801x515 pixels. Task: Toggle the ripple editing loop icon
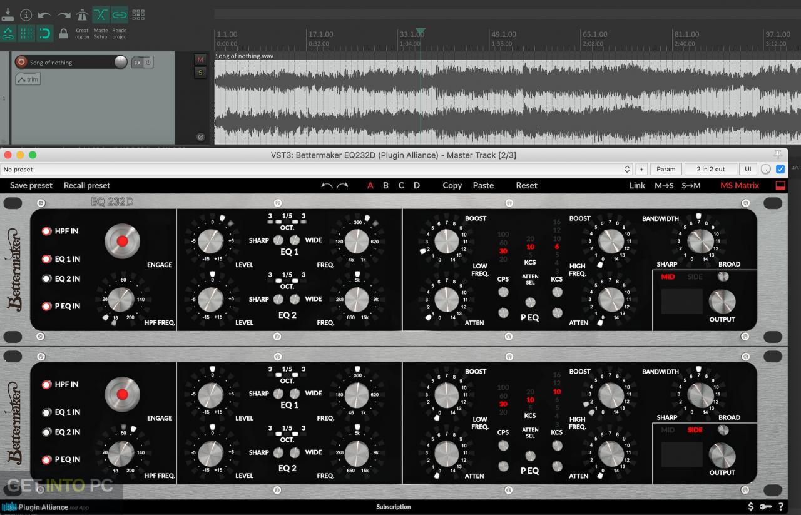[x=45, y=33]
